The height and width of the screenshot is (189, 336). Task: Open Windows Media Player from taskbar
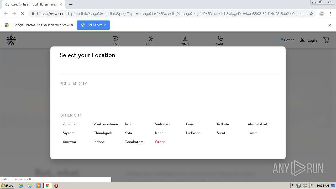38,186
